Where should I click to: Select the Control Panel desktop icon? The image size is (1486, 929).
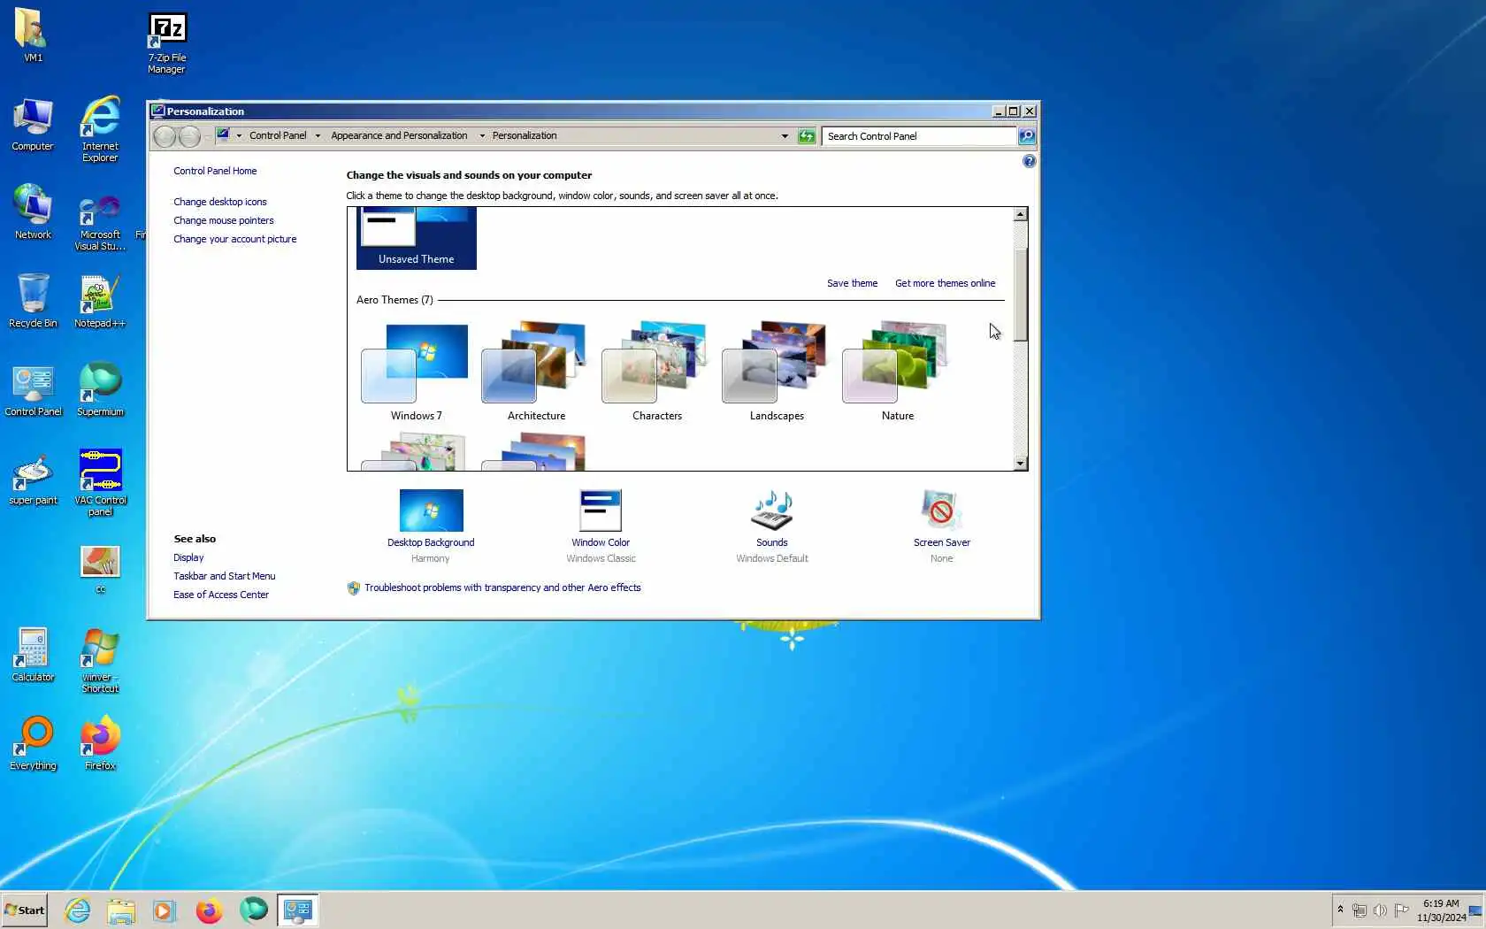[x=33, y=390]
